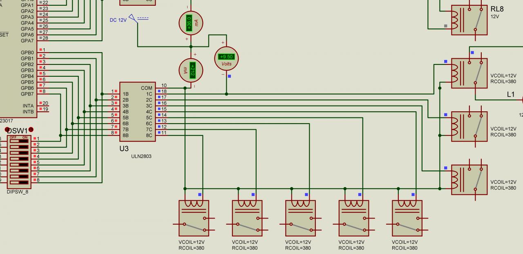Select the upper mA ammeter showing +36.0
523x254 pixels.
[191, 23]
